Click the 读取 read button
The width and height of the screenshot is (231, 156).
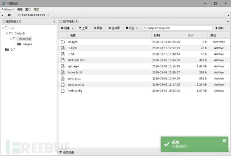[x=219, y=28]
